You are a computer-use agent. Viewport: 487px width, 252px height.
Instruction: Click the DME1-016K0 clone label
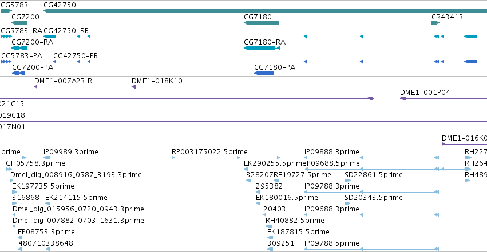(464, 138)
